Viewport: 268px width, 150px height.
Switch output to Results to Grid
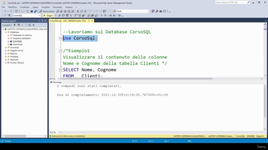pyautogui.click(x=93, y=15)
